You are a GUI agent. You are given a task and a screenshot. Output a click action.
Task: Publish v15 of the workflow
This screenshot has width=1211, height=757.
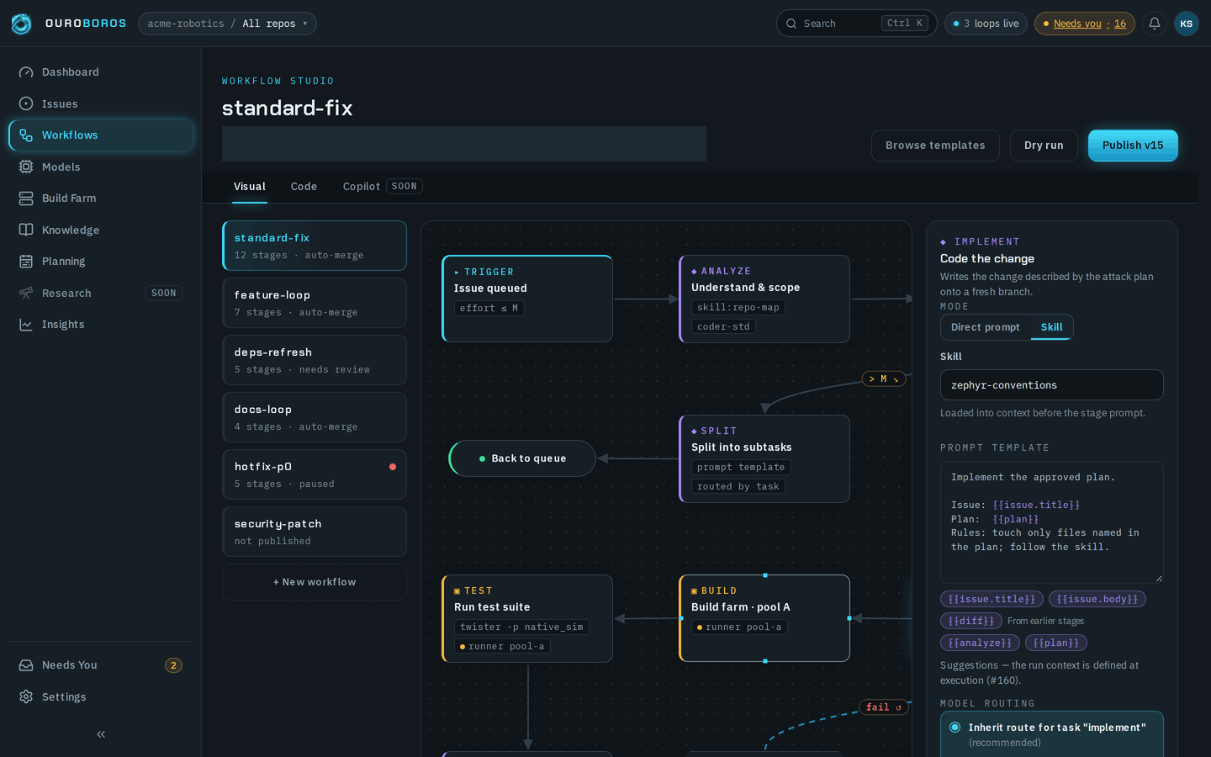tap(1133, 146)
